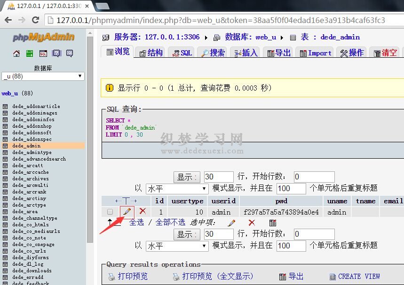Screen dimensions: 404x285
Task: Click the browser address bar
Action: coord(224,20)
